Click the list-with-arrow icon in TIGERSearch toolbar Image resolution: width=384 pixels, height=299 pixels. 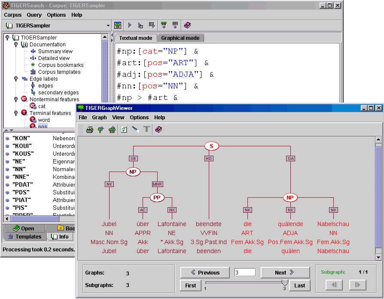152,25
